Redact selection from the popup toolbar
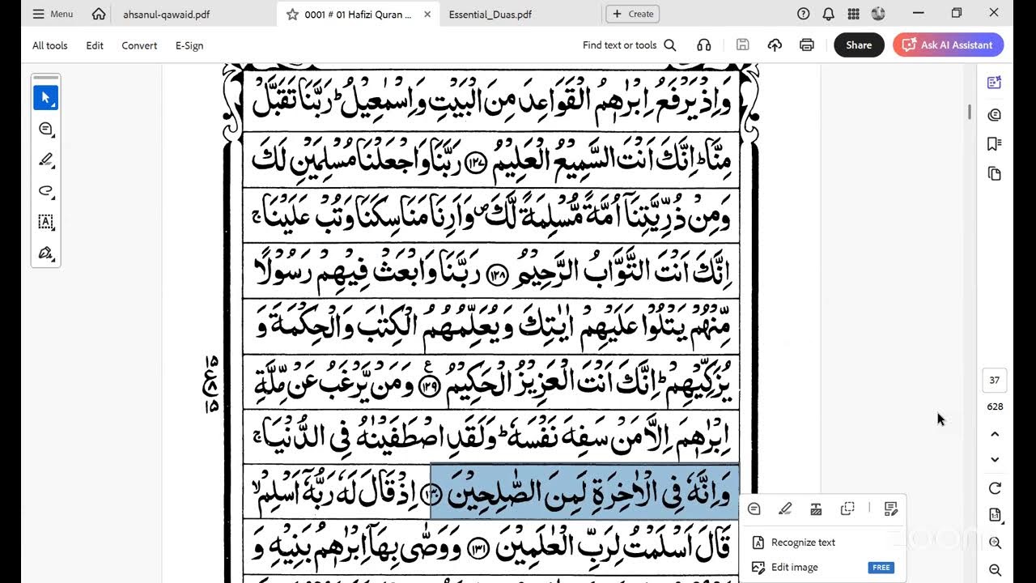Viewport: 1036px width, 583px height. 816,509
